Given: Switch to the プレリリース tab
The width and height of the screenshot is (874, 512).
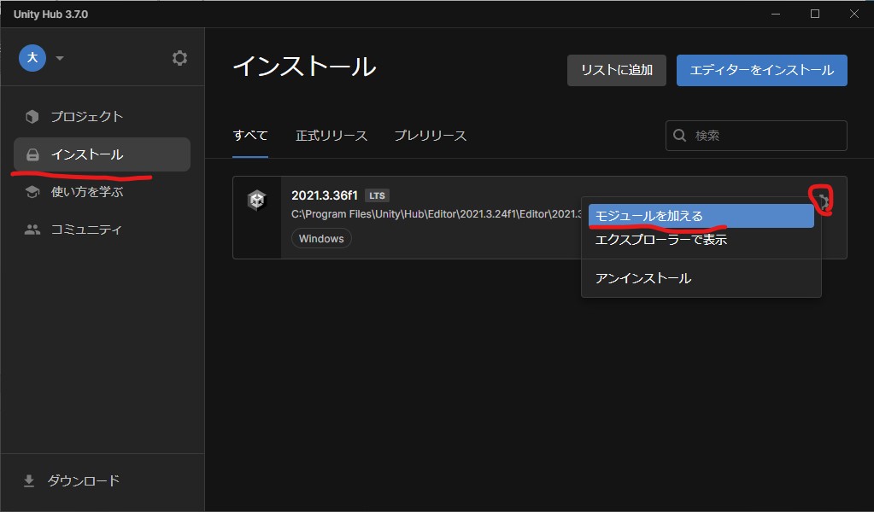Looking at the screenshot, I should pos(430,136).
